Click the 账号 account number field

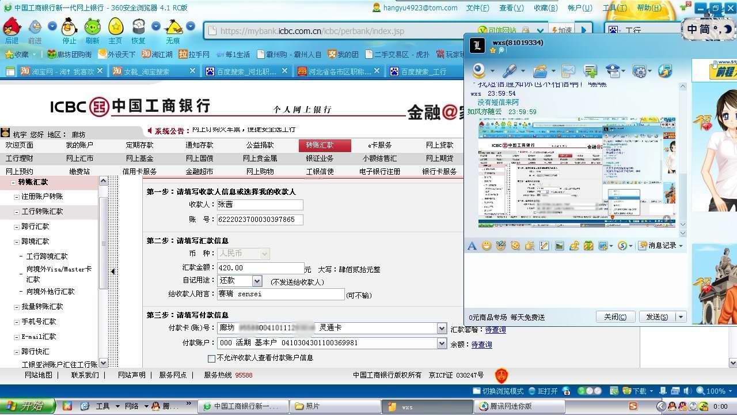(x=260, y=220)
